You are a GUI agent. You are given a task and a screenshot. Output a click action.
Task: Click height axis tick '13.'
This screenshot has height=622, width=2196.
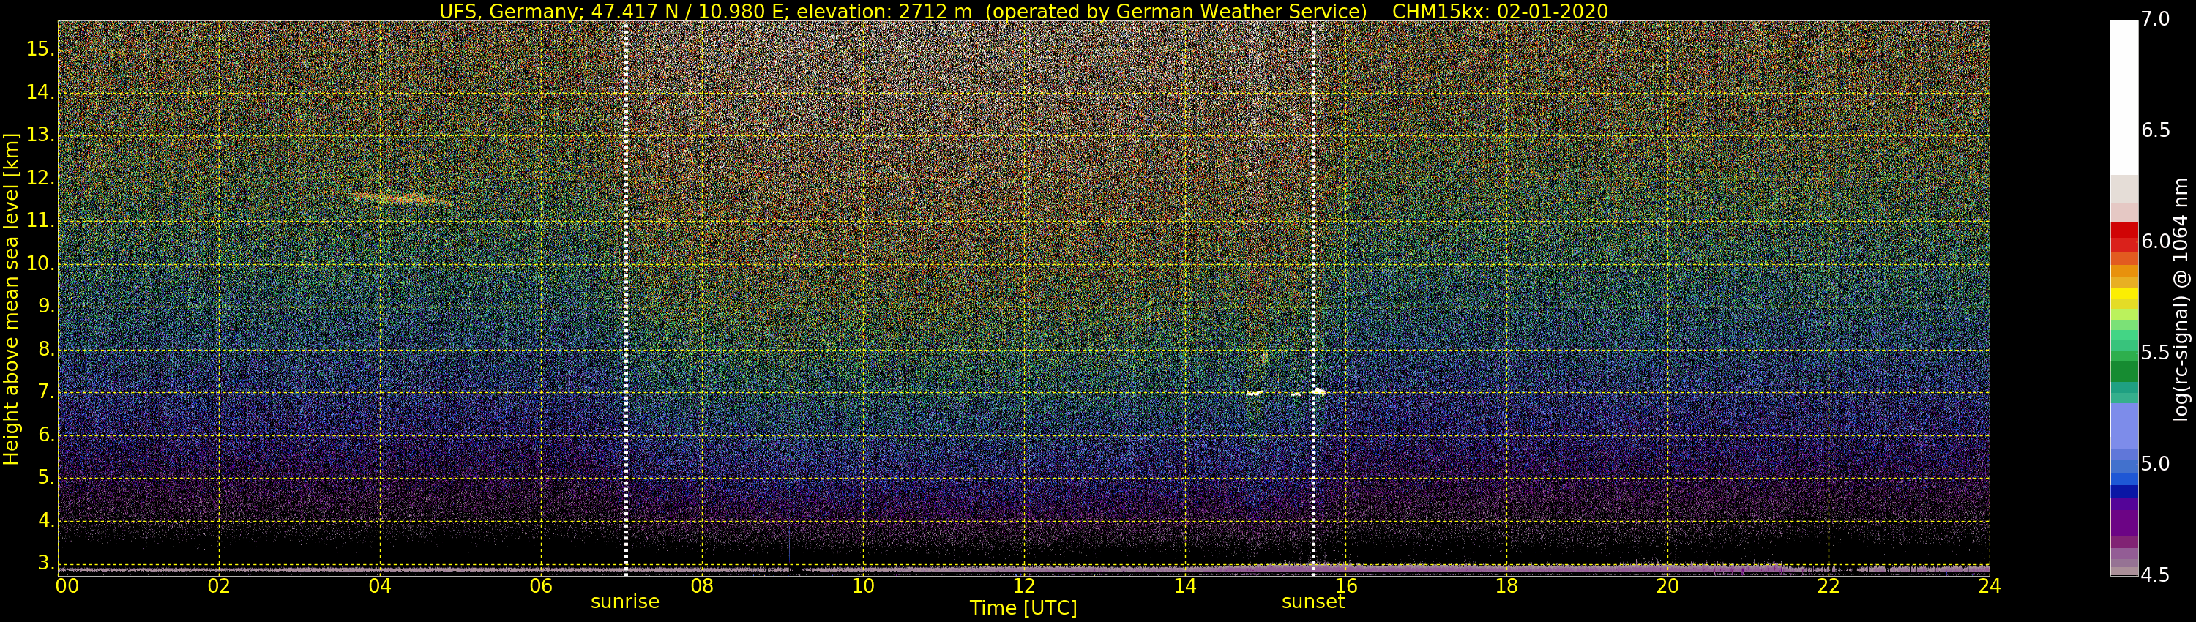coord(41,135)
